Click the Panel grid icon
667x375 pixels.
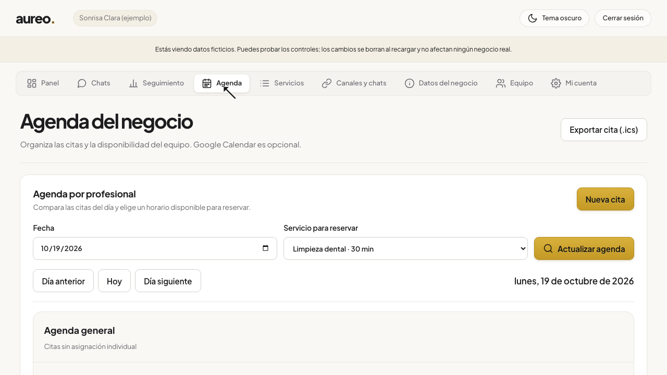click(32, 83)
